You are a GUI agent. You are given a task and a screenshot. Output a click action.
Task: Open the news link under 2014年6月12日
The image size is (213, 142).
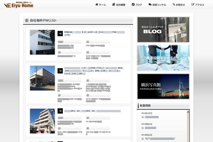pyautogui.click(x=160, y=138)
